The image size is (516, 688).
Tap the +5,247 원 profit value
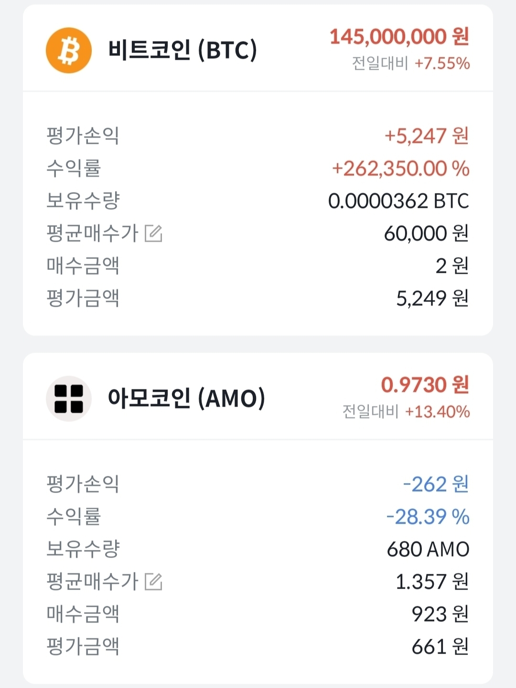(x=426, y=136)
